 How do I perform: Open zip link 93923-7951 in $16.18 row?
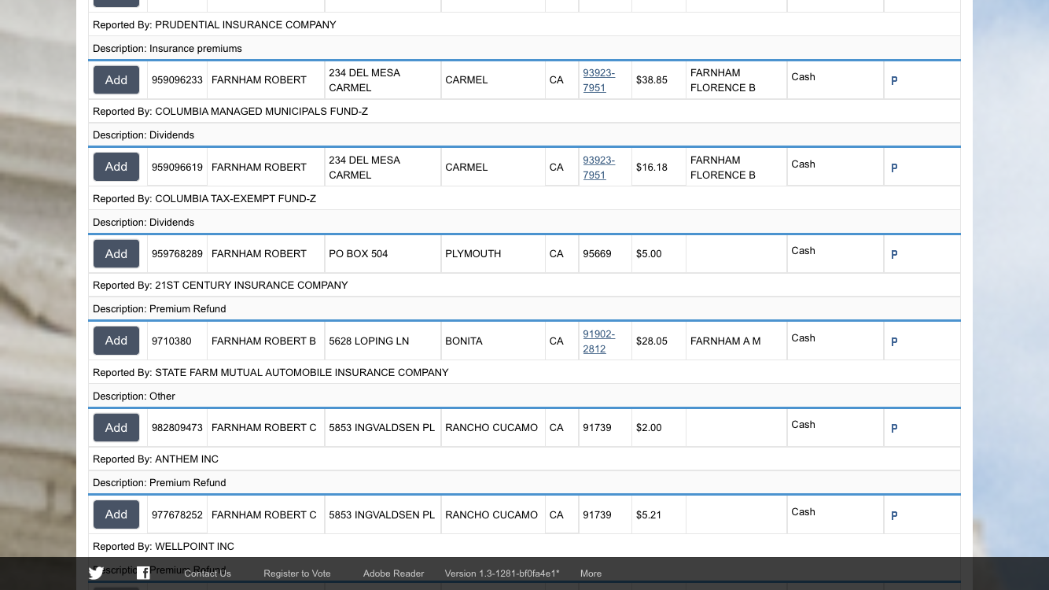pos(598,168)
